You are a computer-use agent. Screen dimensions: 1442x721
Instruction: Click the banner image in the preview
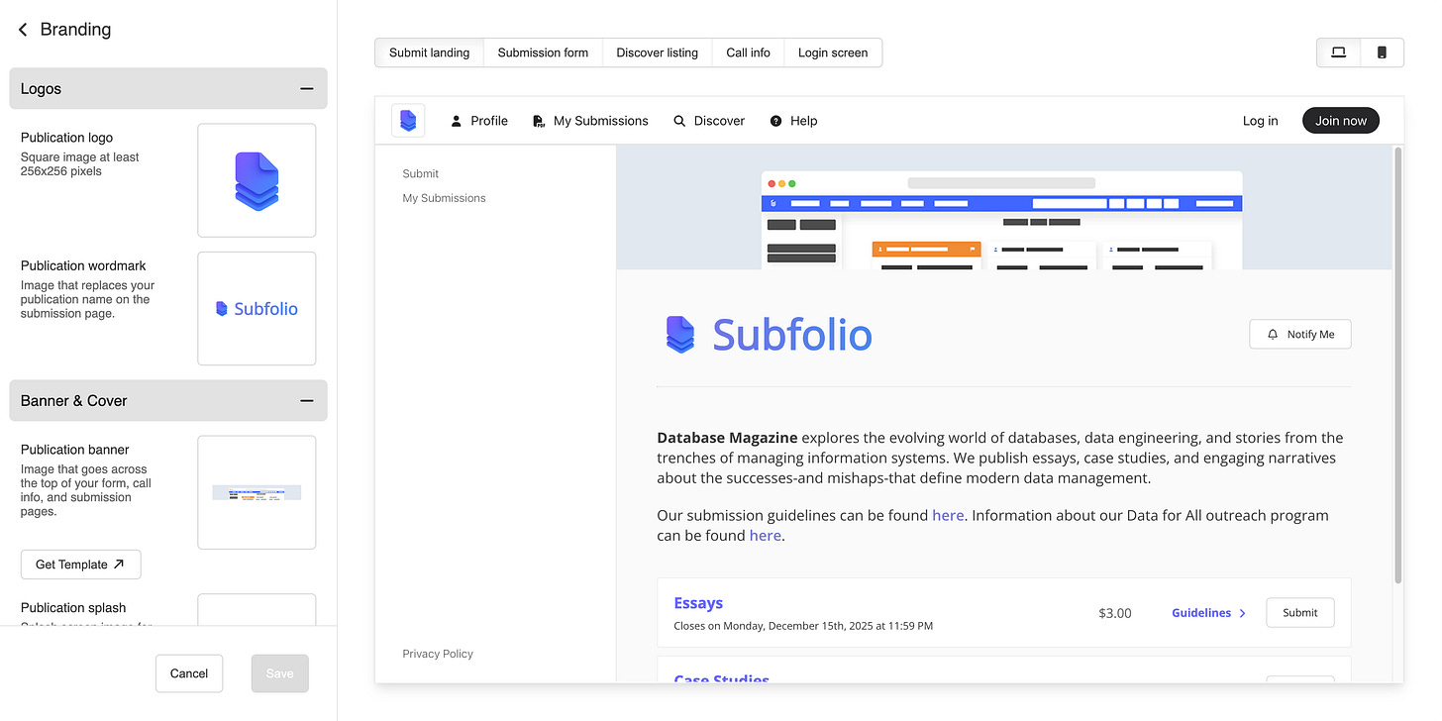click(x=1003, y=207)
